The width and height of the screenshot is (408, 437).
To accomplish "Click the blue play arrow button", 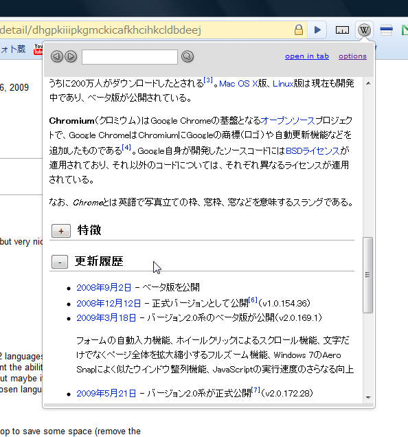I will pos(317,30).
